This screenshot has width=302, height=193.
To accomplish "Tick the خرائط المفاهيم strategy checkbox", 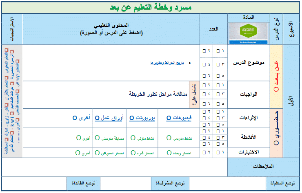I will coord(12,83).
